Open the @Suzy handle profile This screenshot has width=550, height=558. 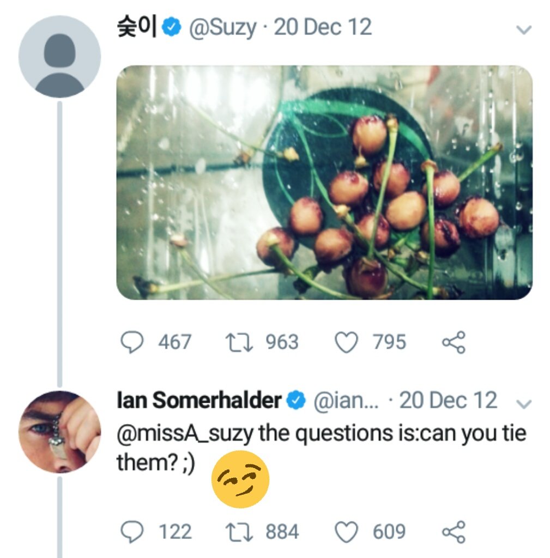pos(222,27)
